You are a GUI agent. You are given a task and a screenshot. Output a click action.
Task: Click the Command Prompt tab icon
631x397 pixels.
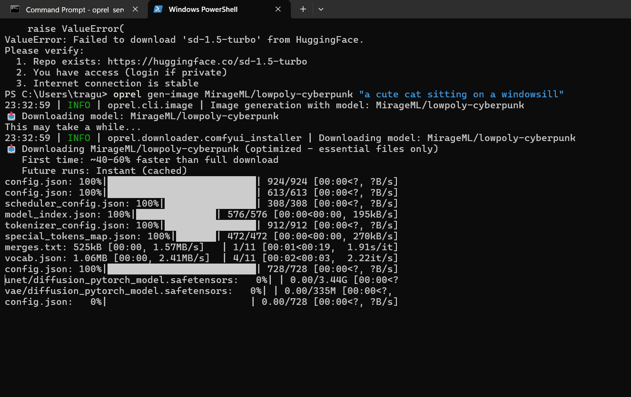(x=14, y=9)
